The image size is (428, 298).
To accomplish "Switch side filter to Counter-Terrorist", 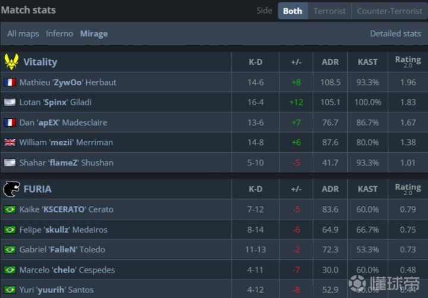I will click(389, 11).
